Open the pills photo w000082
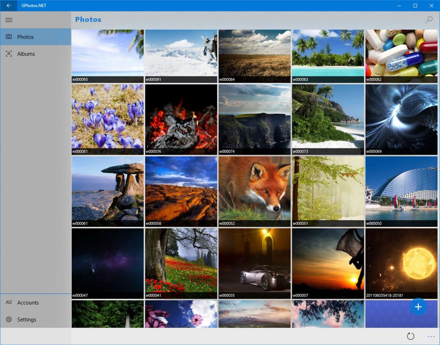The height and width of the screenshot is (345, 440). pos(401,55)
